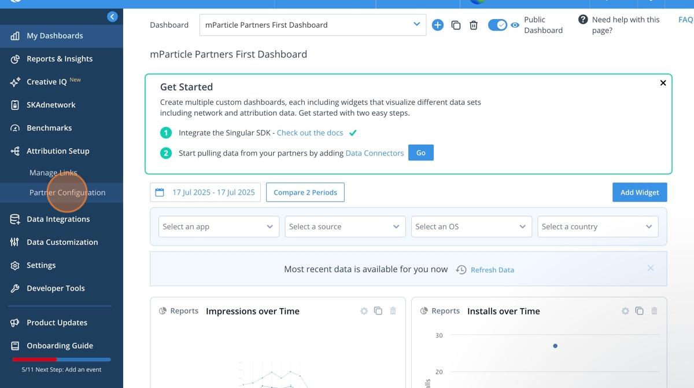Open Impressions over Time widget settings gear
Screen dimensions: 694x388
[364, 311]
